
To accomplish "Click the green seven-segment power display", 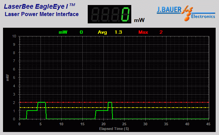I will [109, 14].
